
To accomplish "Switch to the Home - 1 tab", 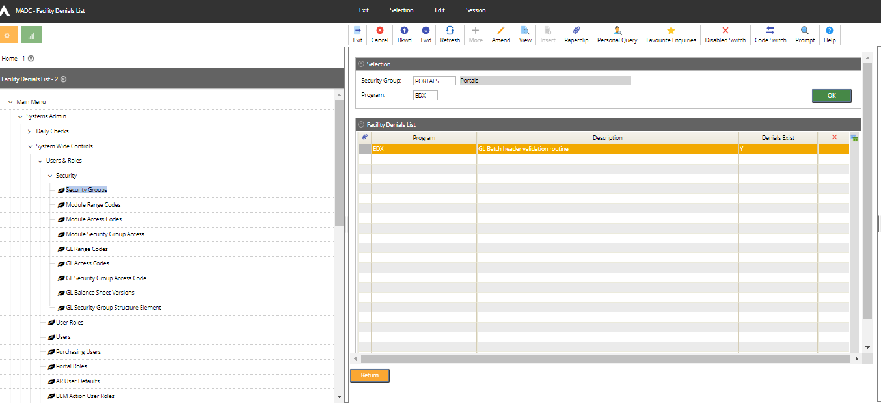I will coord(13,59).
